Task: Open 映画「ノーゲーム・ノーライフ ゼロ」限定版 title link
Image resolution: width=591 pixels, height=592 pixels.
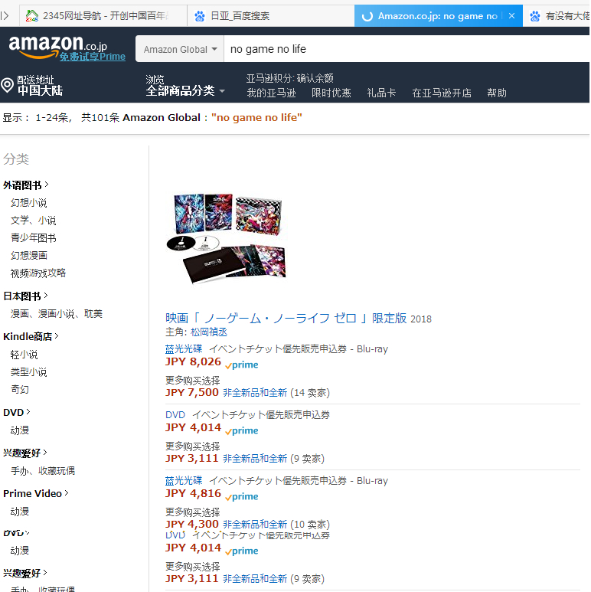Action: [286, 319]
